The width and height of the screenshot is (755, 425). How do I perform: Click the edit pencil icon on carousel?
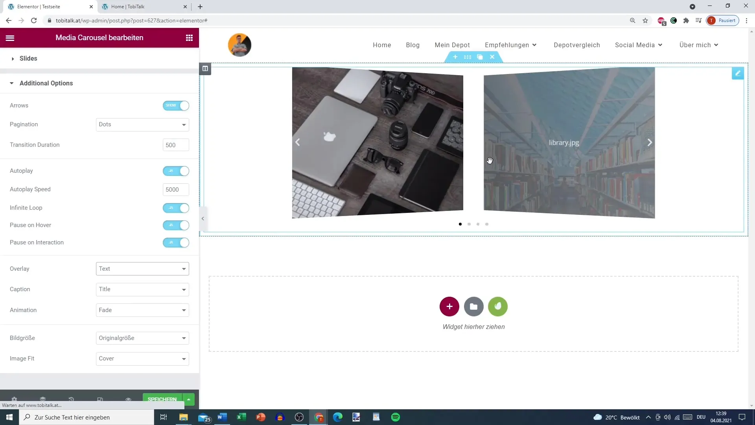pos(738,73)
